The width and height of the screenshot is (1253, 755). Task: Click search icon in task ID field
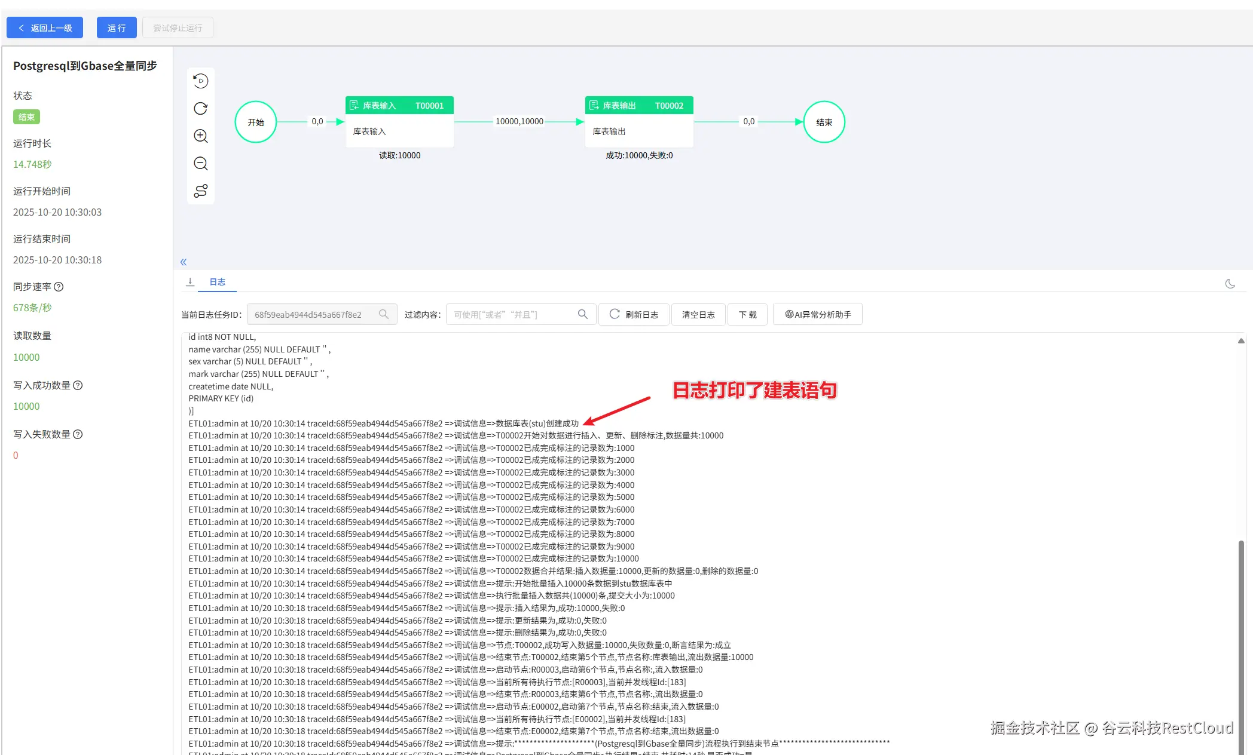click(x=384, y=314)
